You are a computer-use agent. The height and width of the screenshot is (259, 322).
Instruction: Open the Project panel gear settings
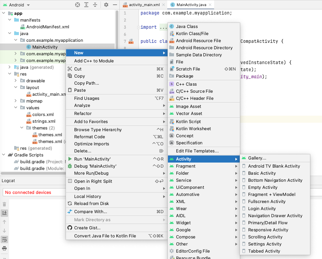click(x=106, y=5)
